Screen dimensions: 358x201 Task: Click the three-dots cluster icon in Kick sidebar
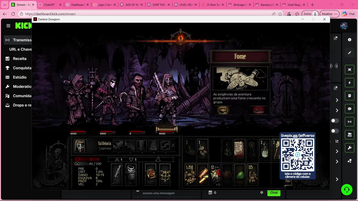[350, 161]
